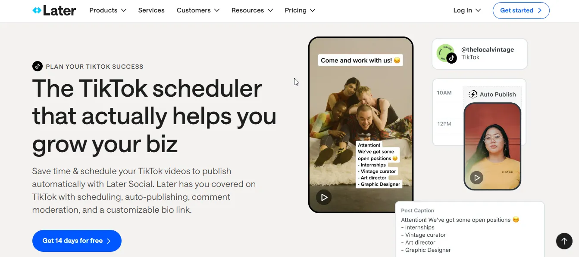Click the phone mockup video thumbnail
The height and width of the screenshot is (257, 579).
pyautogui.click(x=361, y=125)
